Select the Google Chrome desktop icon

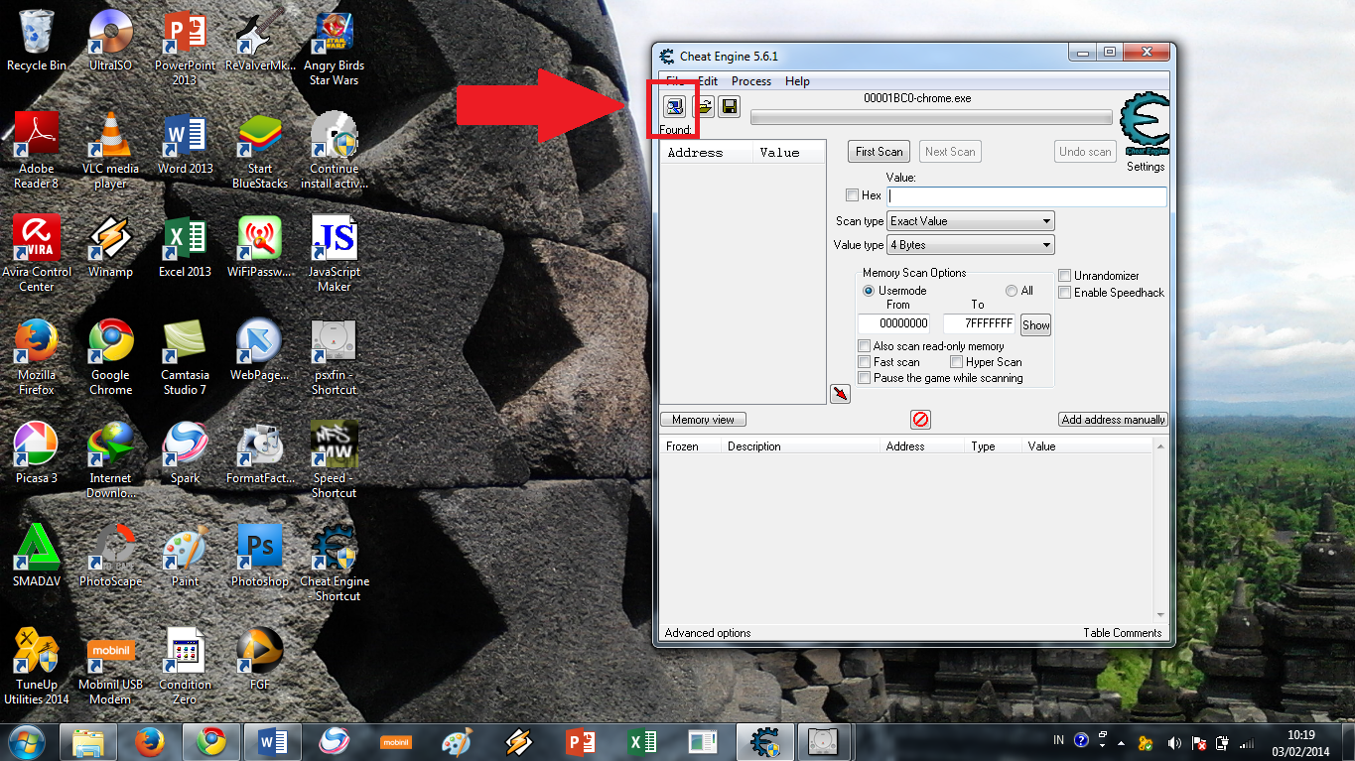tap(110, 357)
